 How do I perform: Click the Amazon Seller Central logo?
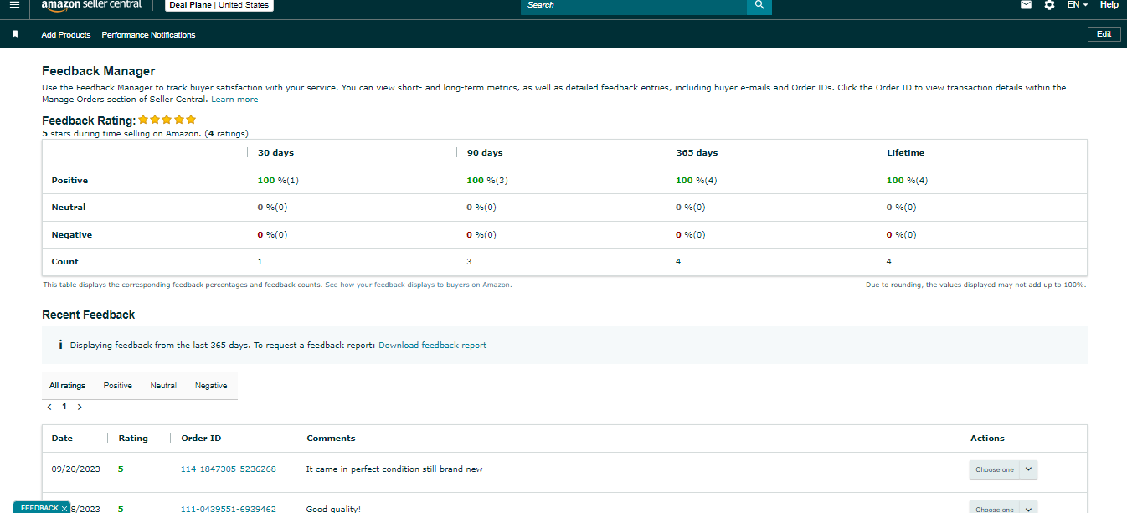[x=91, y=5]
